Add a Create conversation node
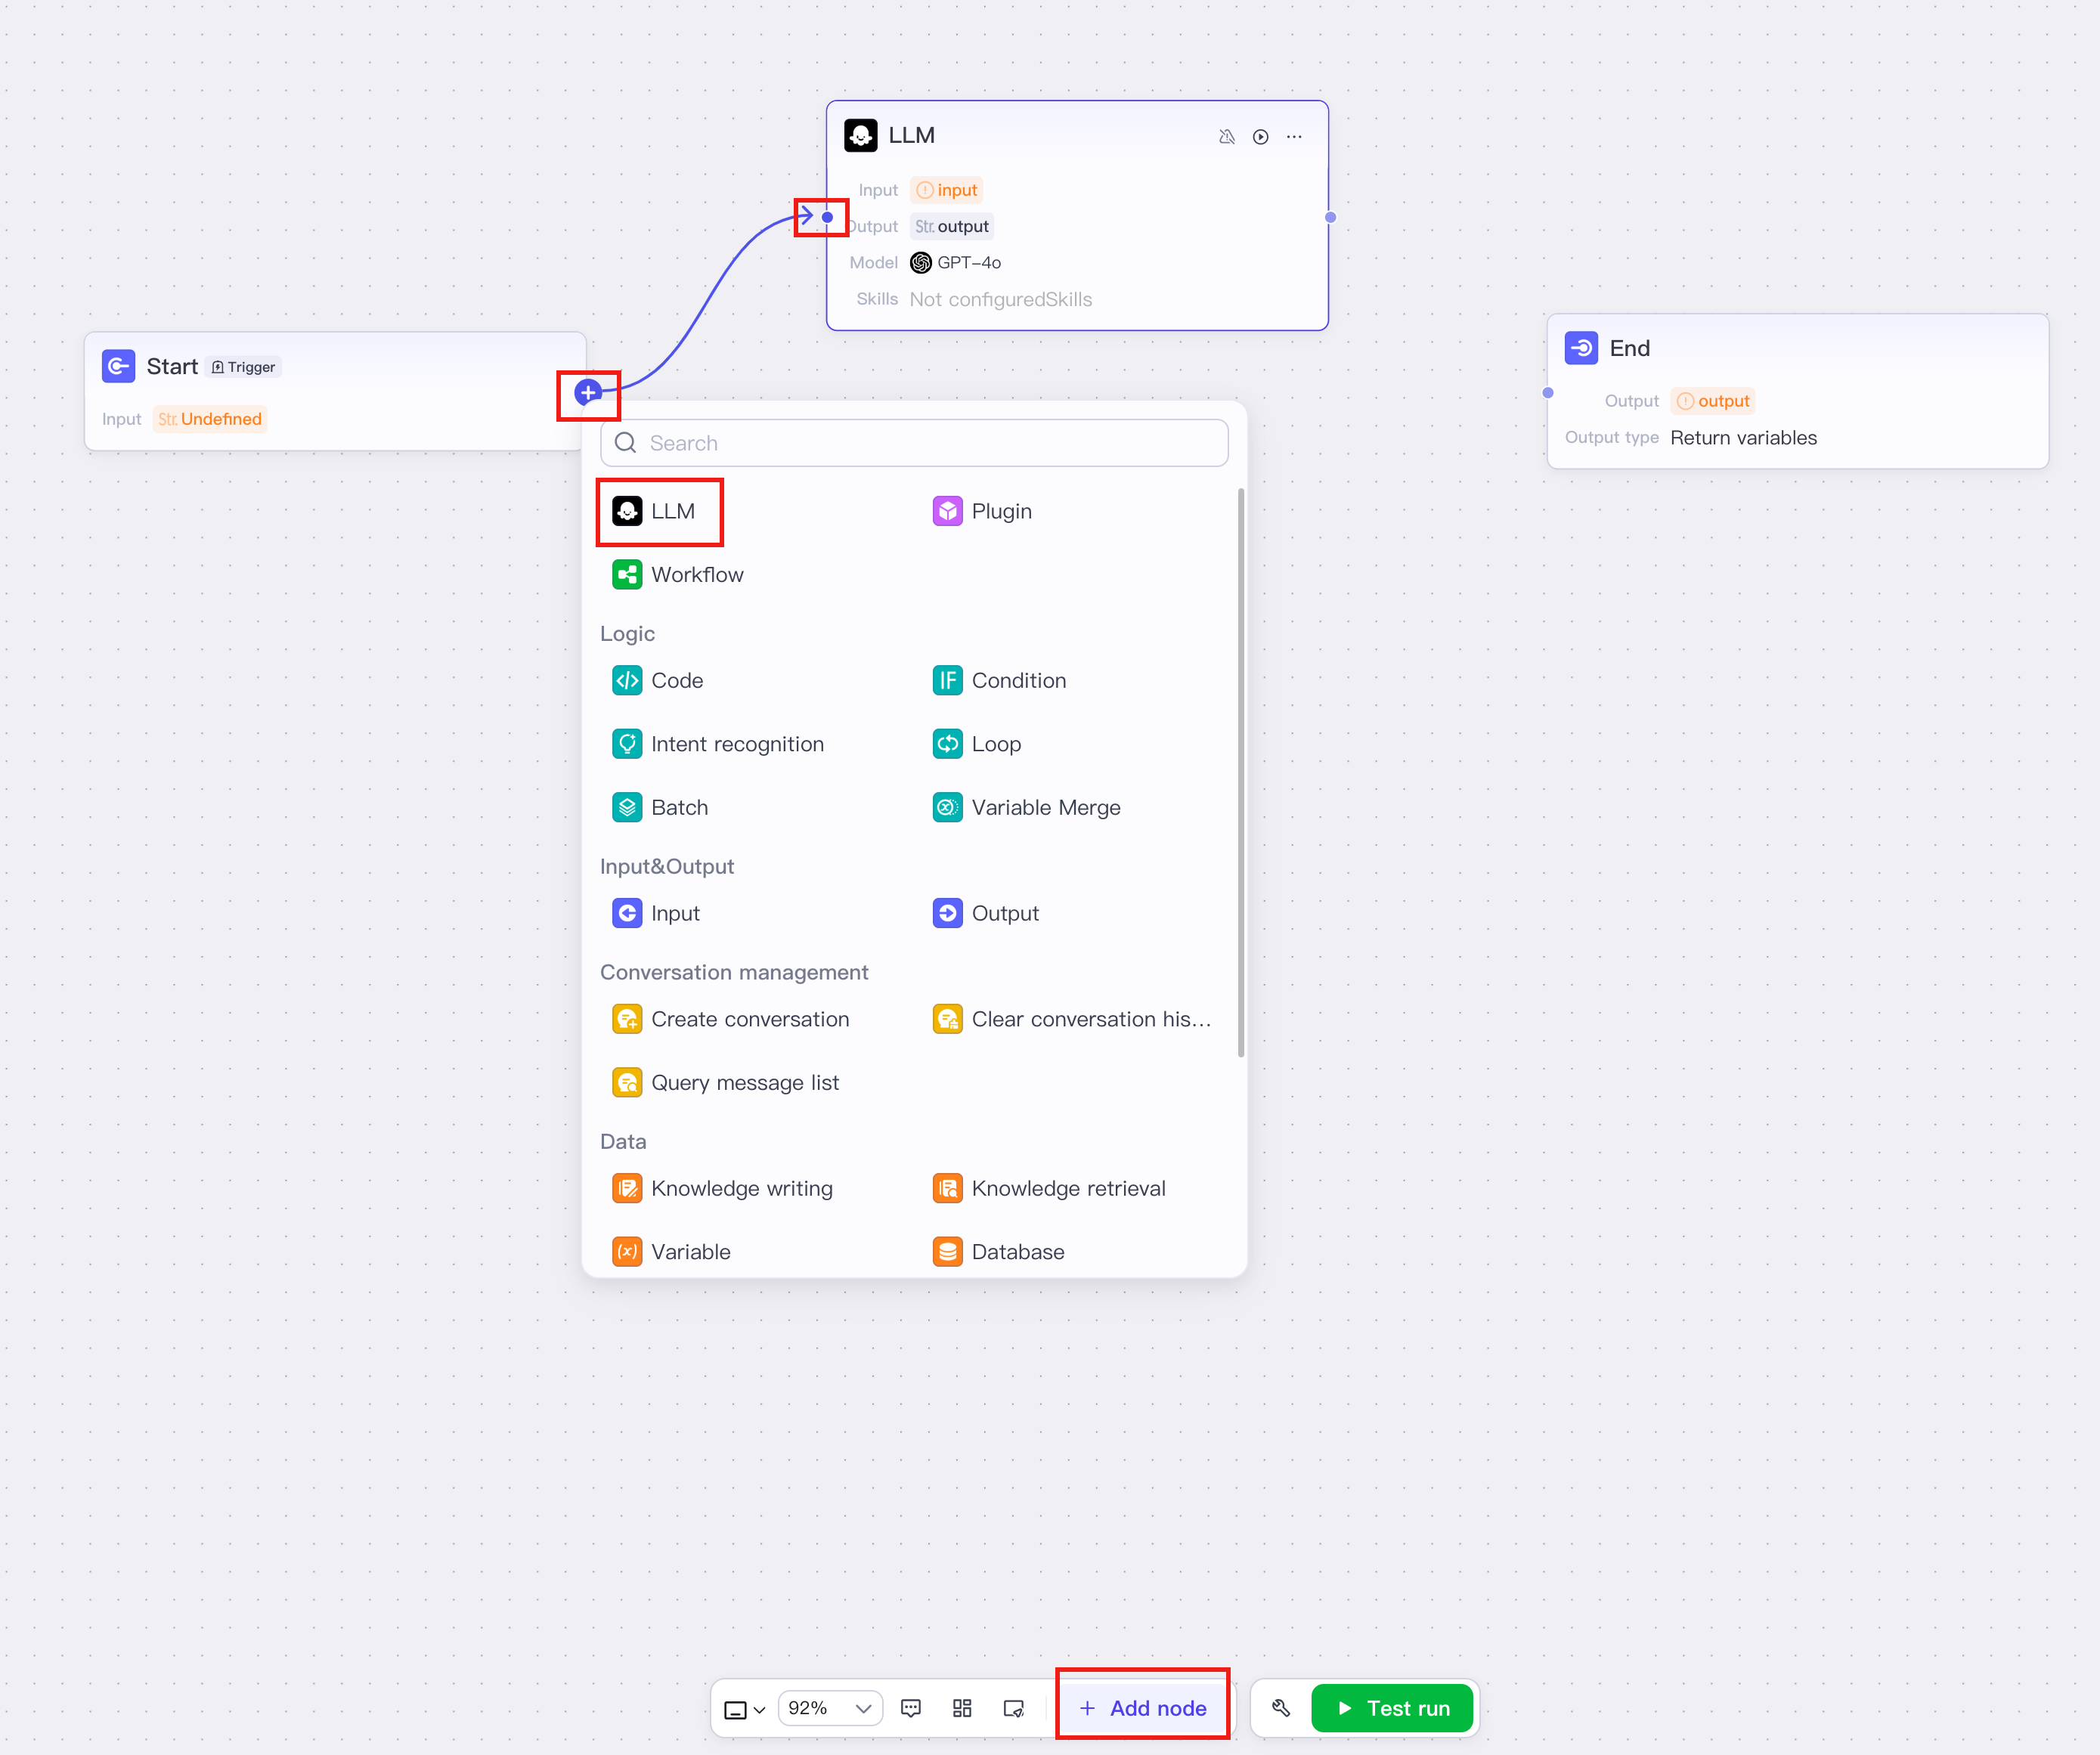2100x1755 pixels. click(x=731, y=1020)
